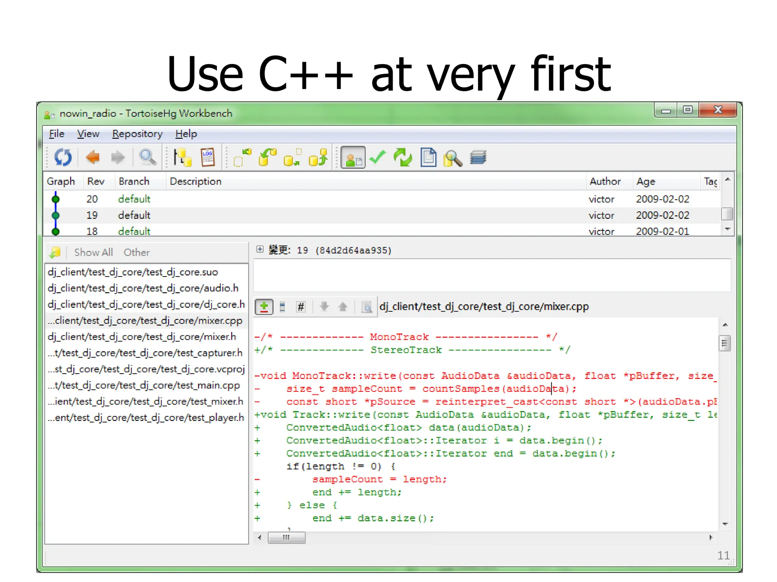Click the diff search icon
This screenshot has height=582, width=777.
366,307
